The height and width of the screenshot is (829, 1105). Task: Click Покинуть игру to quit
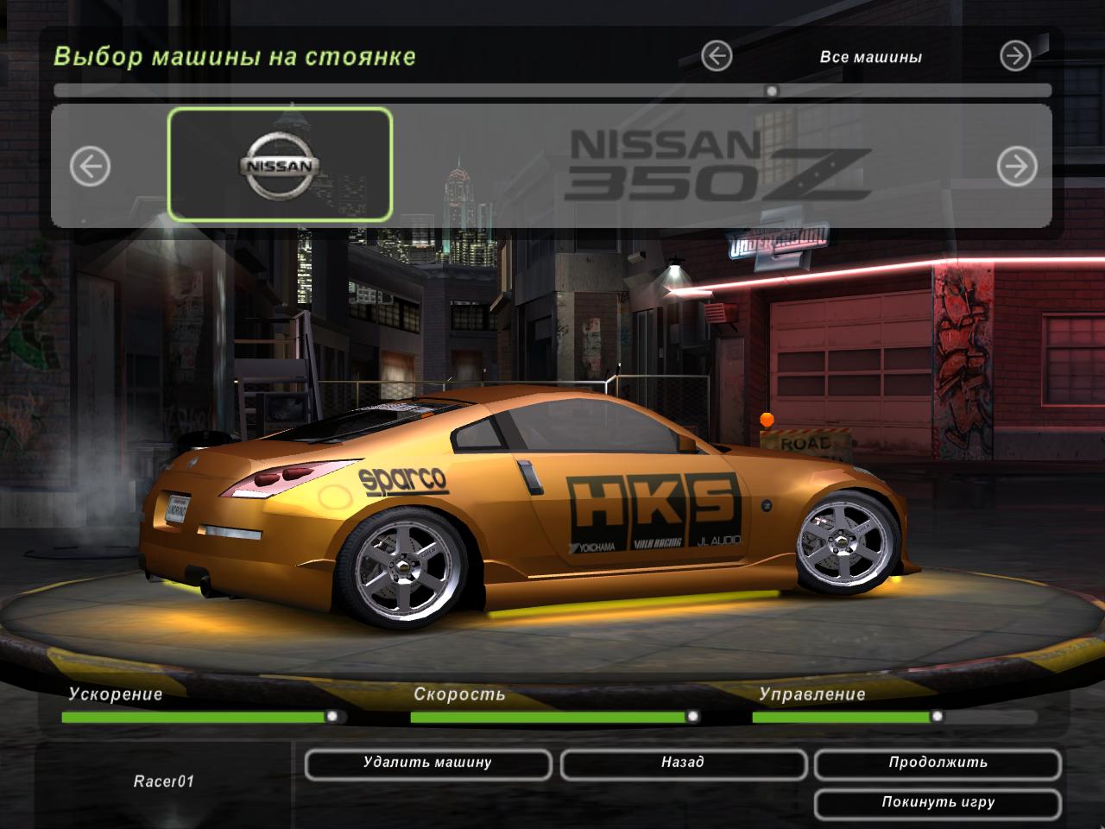click(938, 802)
